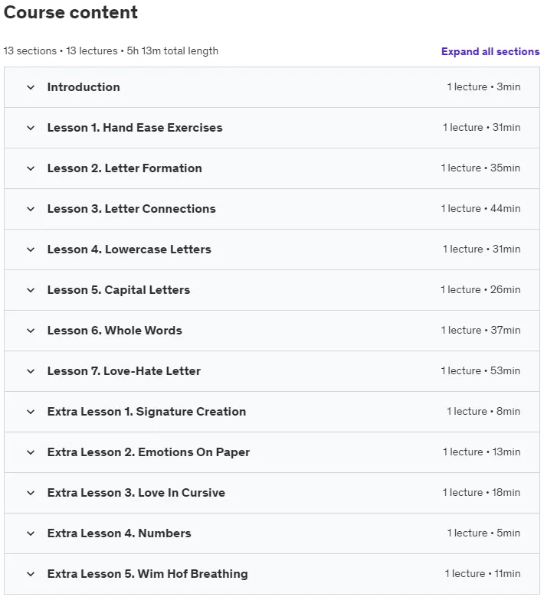Expand chevron for Extra Lesson 5. Wim Hof Breathing
This screenshot has height=600, width=544.
point(31,574)
